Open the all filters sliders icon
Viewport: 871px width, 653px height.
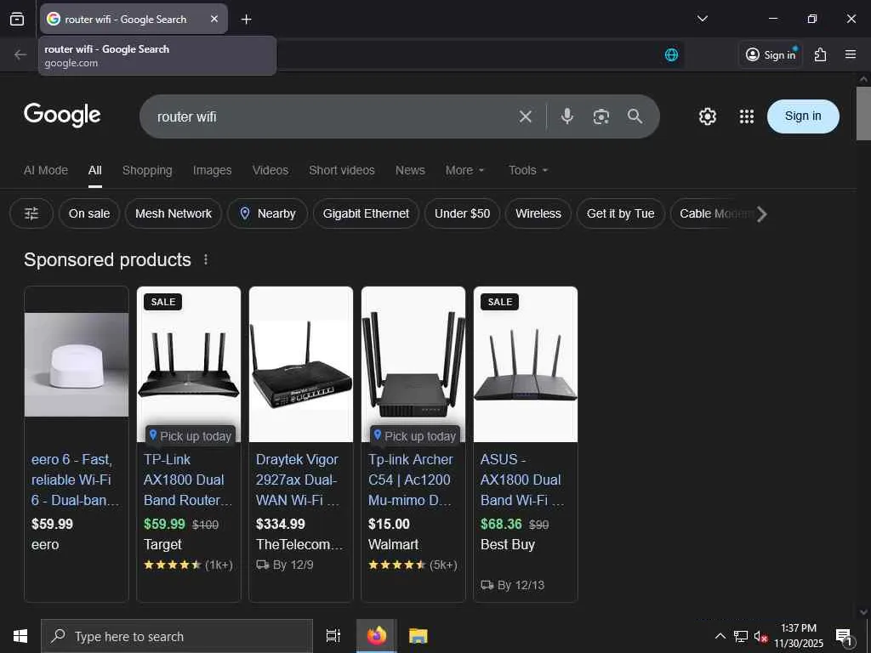31,213
